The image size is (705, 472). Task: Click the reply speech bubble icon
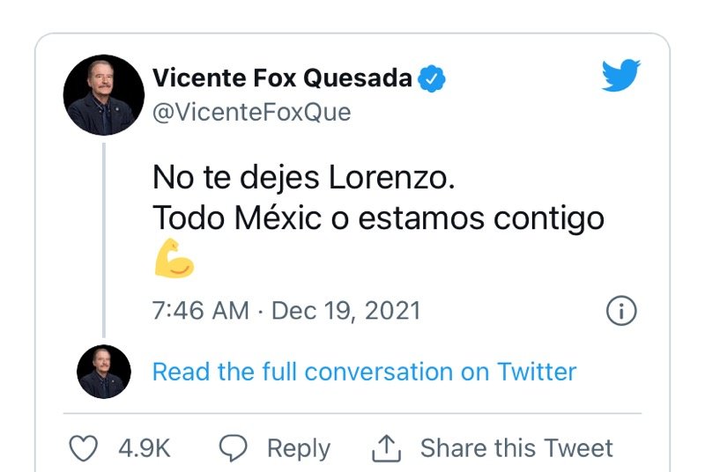coord(233,448)
